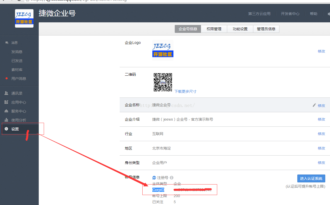
Task: Click the 帐号上限 value 200
Action: [x=177, y=196]
